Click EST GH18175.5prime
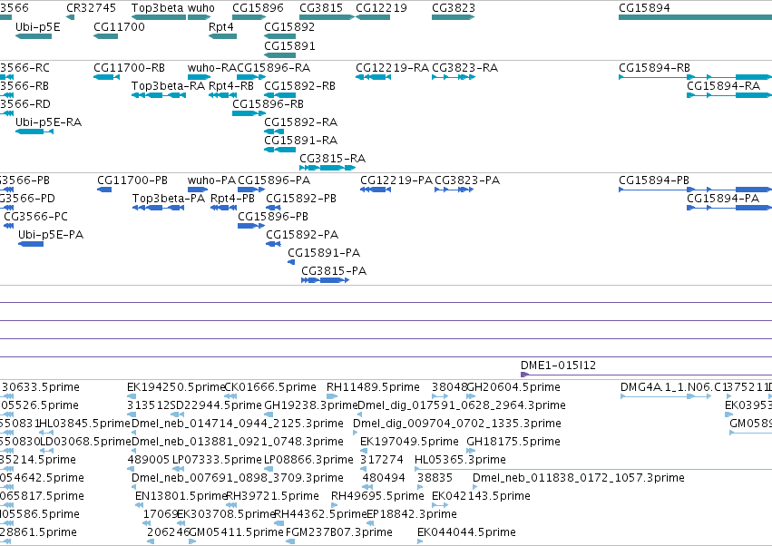 point(471,451)
